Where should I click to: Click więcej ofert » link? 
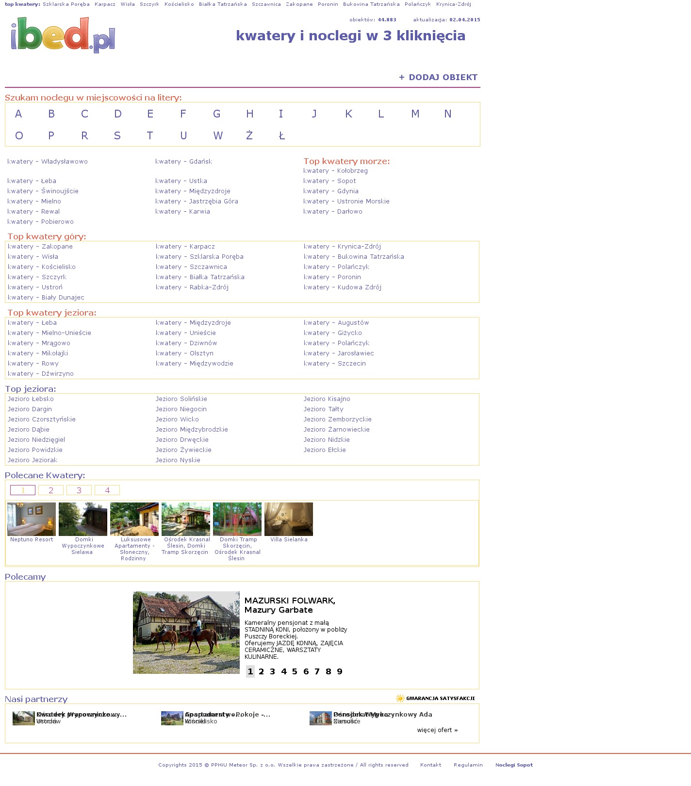[x=437, y=730]
